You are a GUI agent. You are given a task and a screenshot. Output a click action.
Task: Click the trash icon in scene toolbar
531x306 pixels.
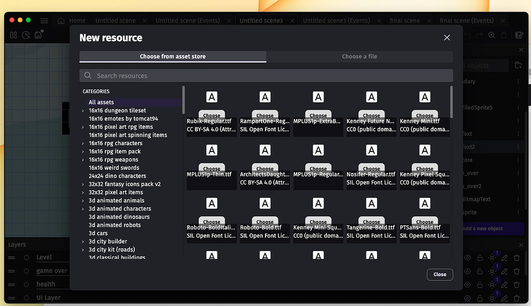coord(504,35)
